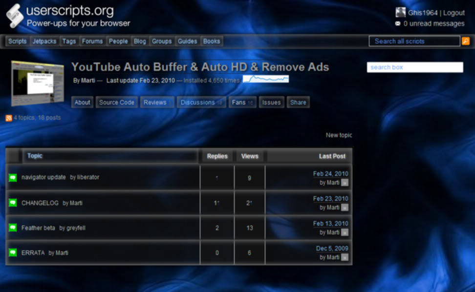Click replies count 0 in ERRATA row
This screenshot has width=475, height=292.
tap(217, 252)
